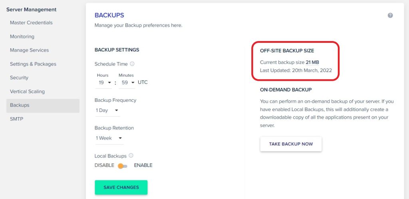Screen dimensions: 409x199
Task: Expand the Backup Retention dropdown
Action: pyautogui.click(x=109, y=138)
